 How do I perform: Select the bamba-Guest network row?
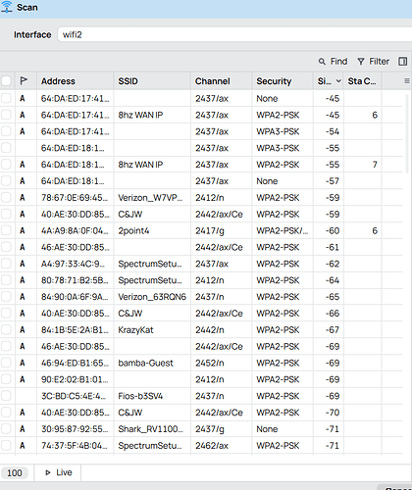click(201, 363)
